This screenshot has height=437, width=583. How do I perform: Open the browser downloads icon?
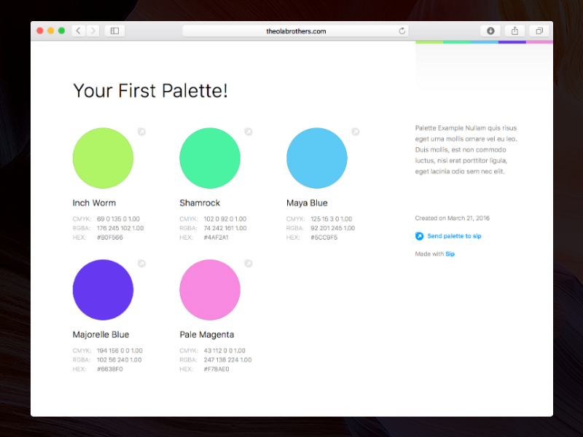click(491, 31)
